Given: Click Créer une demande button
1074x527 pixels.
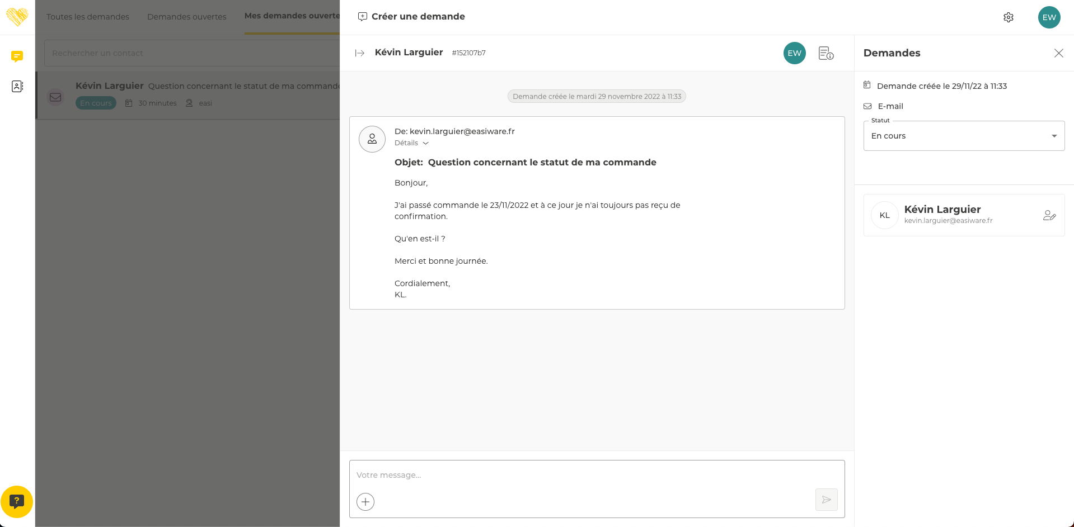Looking at the screenshot, I should coord(411,17).
